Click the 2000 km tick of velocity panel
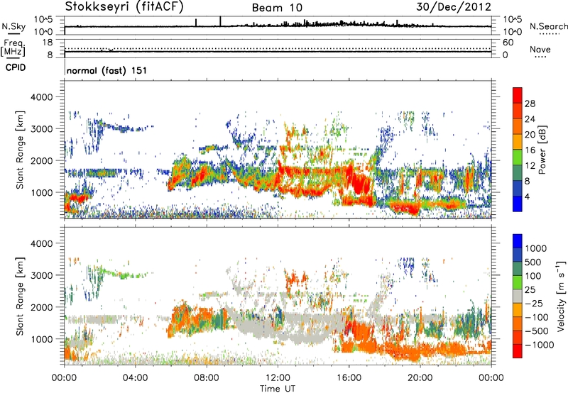The image size is (568, 393). 41,307
